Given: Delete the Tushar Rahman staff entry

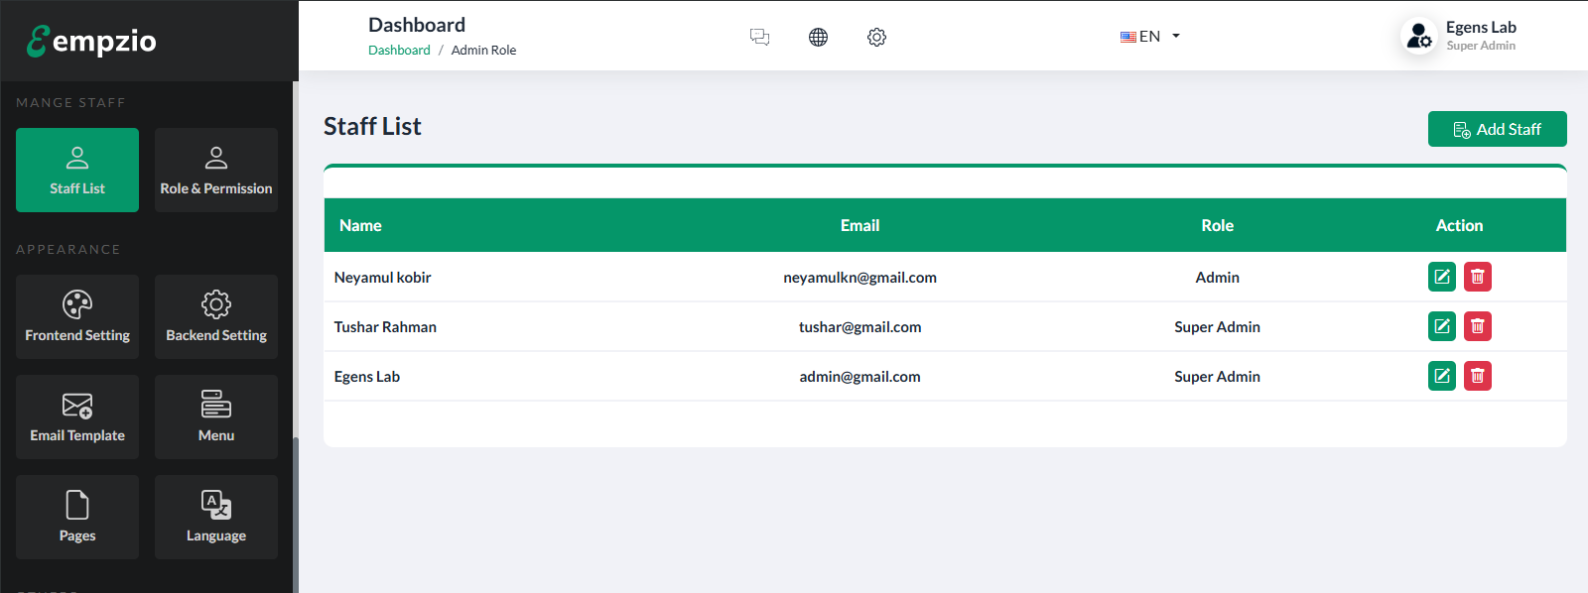Looking at the screenshot, I should (1477, 326).
